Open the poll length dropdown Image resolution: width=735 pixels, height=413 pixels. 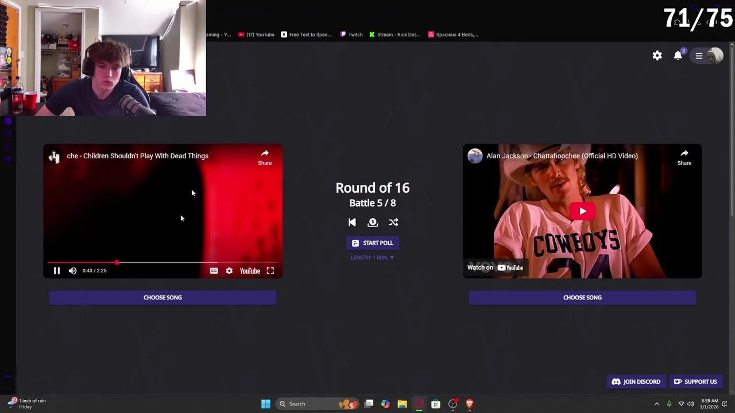[373, 258]
